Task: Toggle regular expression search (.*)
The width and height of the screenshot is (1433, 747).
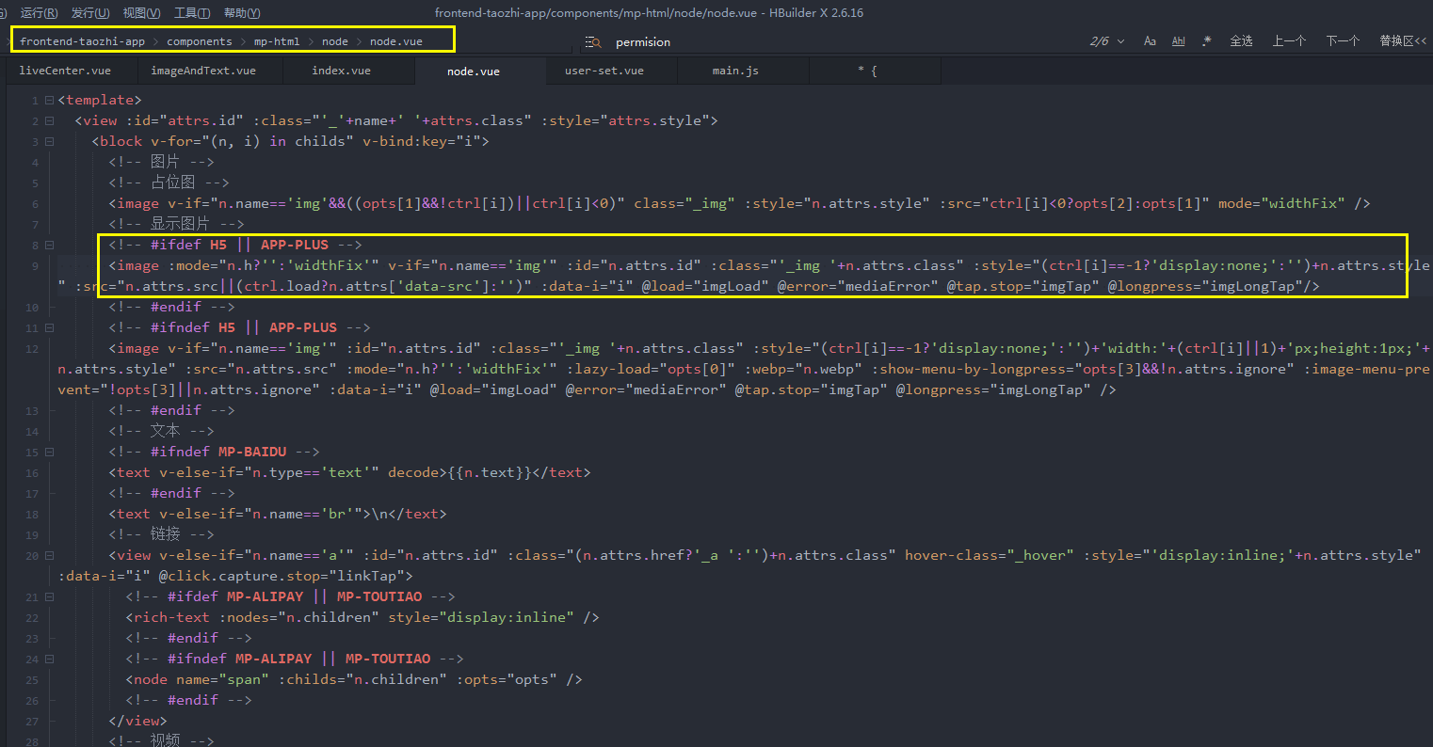Action: (1207, 41)
